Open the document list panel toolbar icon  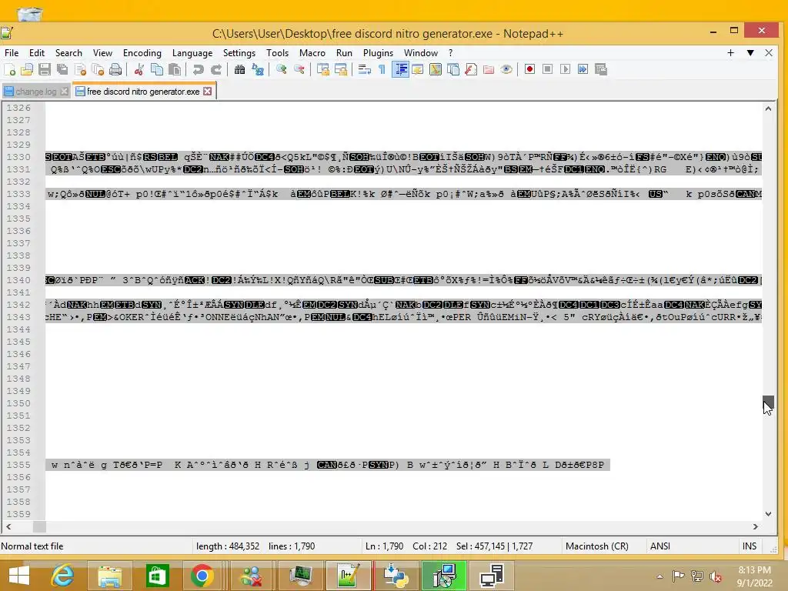point(452,69)
